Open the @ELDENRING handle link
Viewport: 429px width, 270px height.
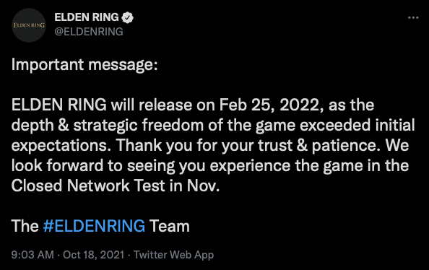pyautogui.click(x=89, y=32)
